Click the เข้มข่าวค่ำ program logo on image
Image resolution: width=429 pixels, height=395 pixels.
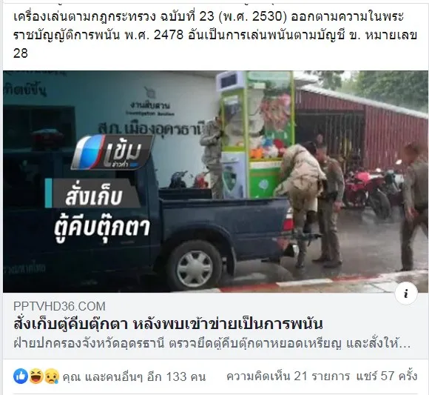[x=112, y=152]
